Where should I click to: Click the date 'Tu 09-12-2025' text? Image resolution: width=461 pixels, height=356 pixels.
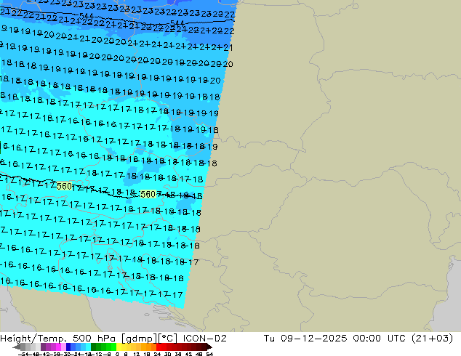point(305,339)
